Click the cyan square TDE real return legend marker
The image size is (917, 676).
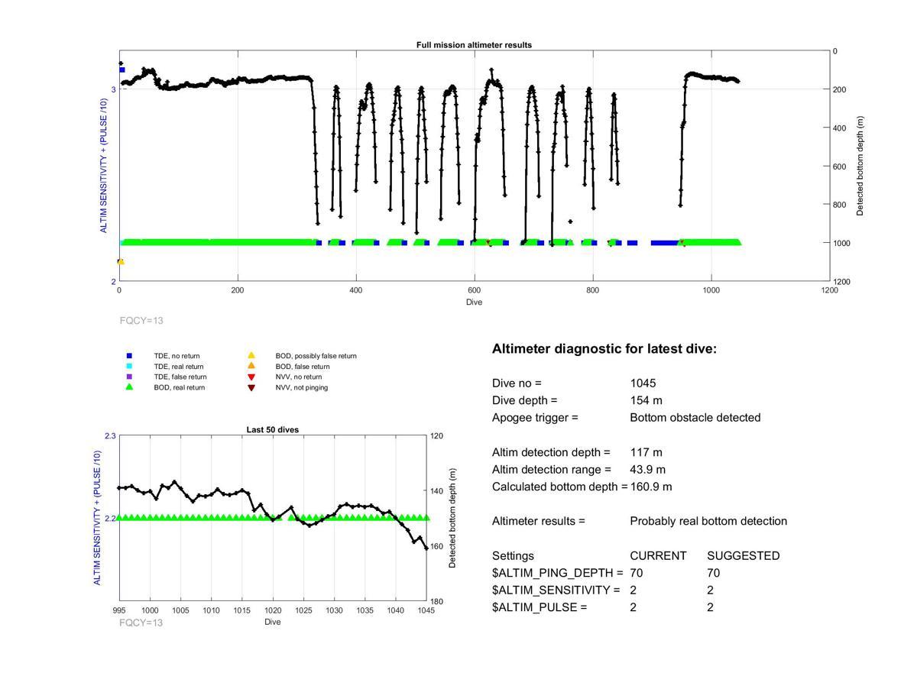point(129,367)
